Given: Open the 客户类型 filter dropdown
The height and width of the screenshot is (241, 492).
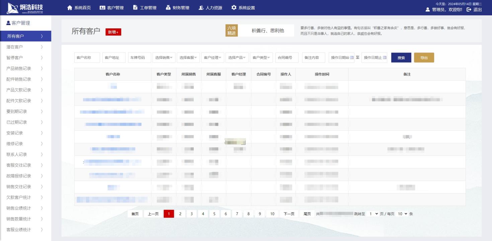Looking at the screenshot, I should [261, 57].
